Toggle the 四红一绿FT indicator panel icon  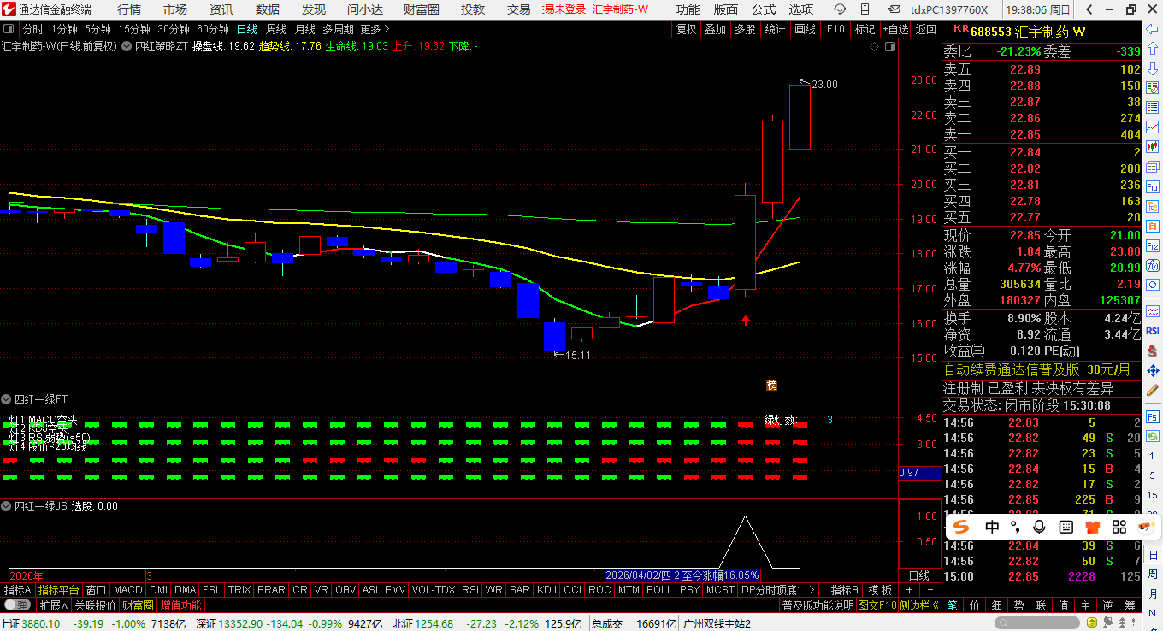point(7,399)
